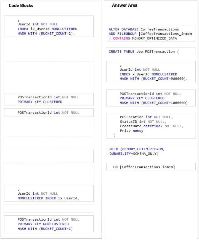199x240 pixels.
Task: Select the PRIMARY KEY NONCLUSTERED BUCKET_COUNT=1 block
Action: [49, 224]
